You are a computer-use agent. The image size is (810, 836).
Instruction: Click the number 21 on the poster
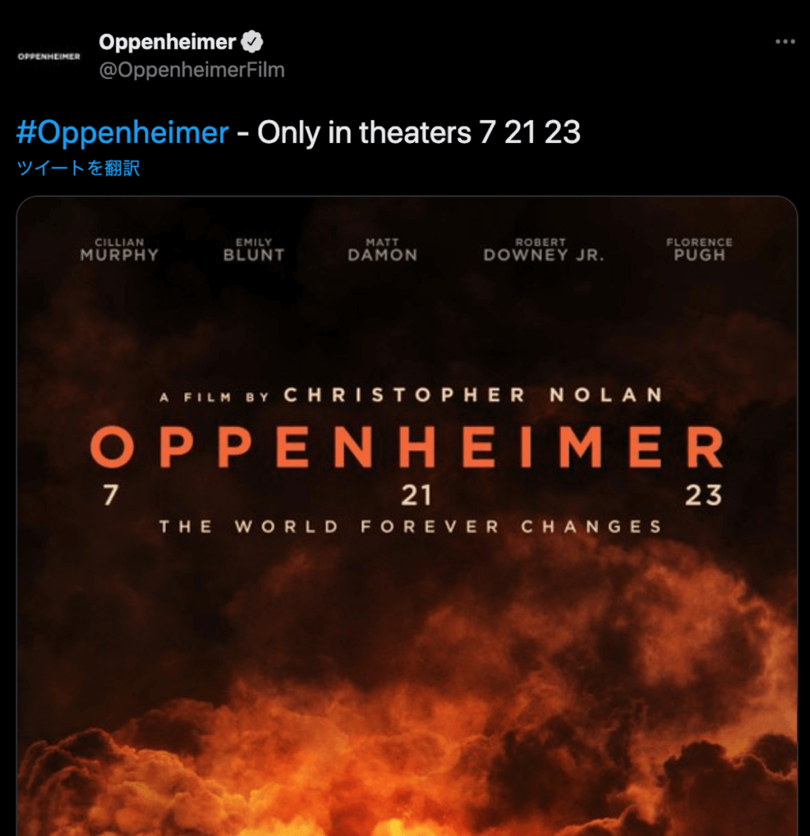(x=416, y=495)
